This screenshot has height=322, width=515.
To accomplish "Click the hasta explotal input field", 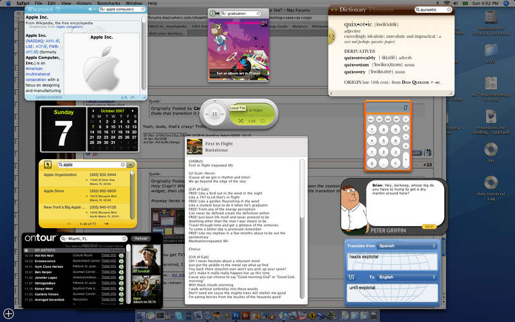I will pyautogui.click(x=392, y=262).
